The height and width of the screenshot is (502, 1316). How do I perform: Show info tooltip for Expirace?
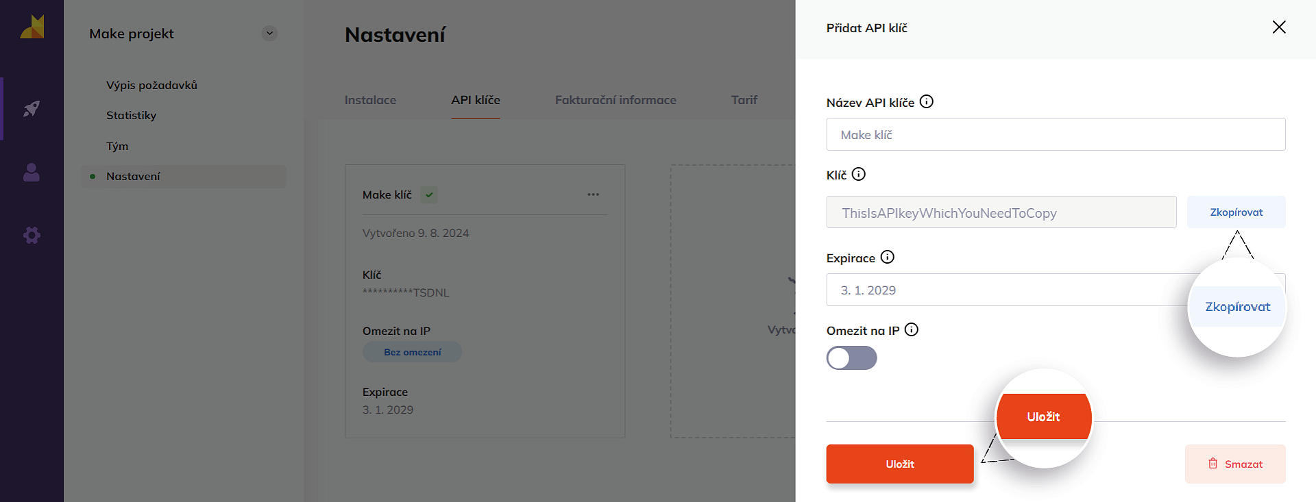coord(887,258)
